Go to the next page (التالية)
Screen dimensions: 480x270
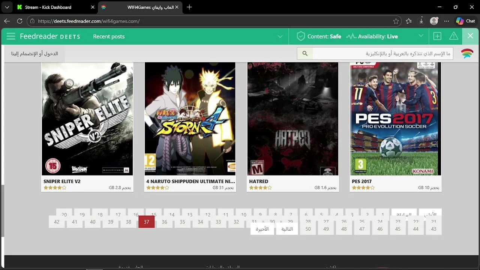pyautogui.click(x=287, y=229)
